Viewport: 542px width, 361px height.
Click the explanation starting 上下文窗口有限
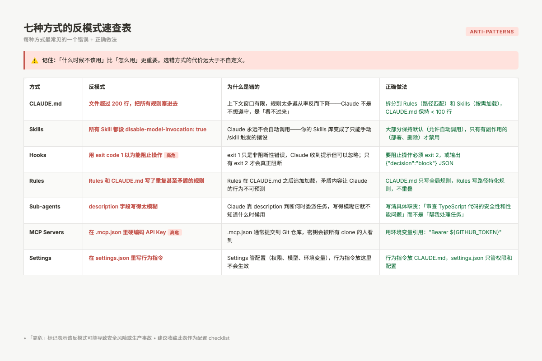(299, 107)
